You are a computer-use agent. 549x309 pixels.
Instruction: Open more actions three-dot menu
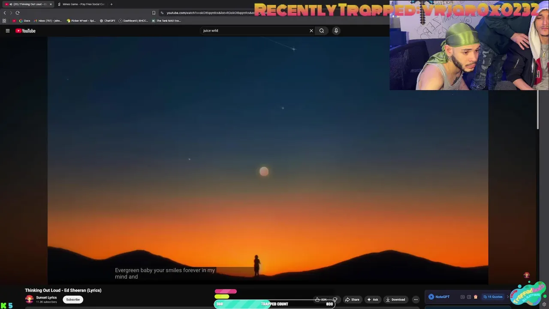pyautogui.click(x=416, y=300)
